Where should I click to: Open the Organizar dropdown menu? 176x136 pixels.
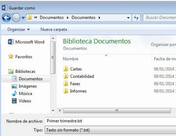point(19,29)
